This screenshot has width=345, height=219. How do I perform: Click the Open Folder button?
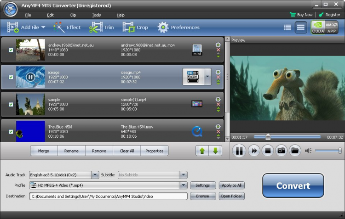[x=231, y=196]
